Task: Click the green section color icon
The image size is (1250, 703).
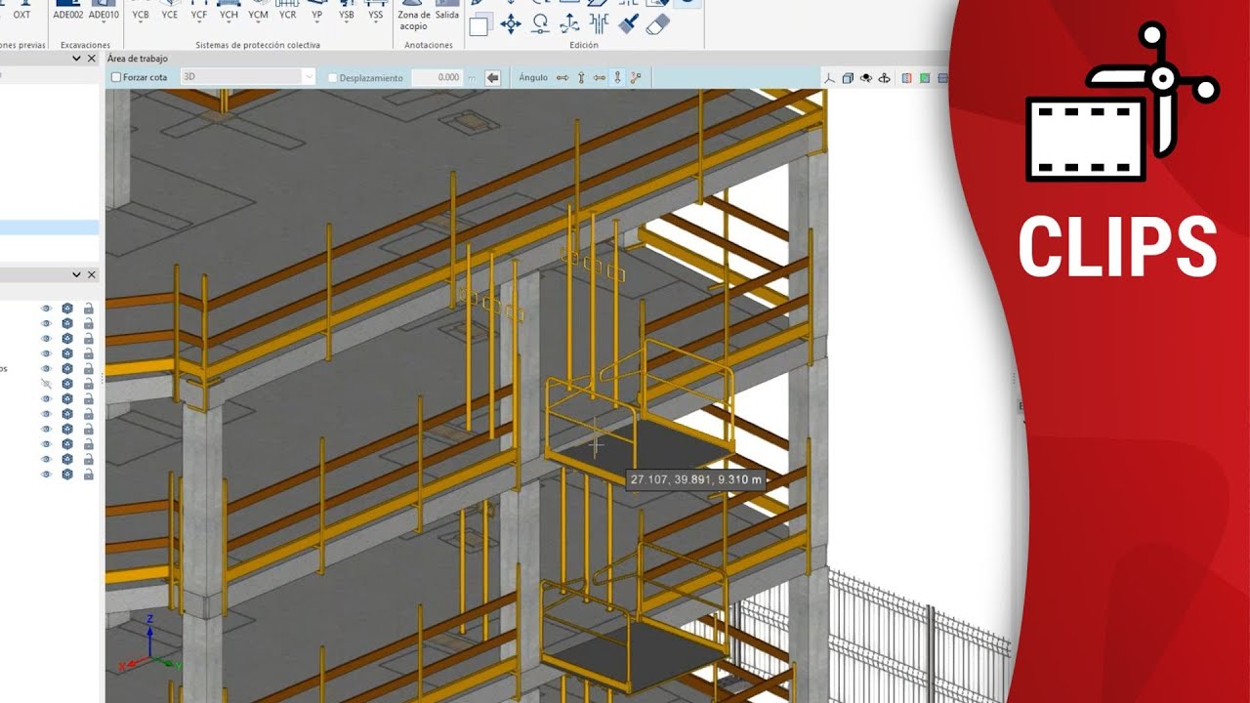Action: click(x=924, y=78)
